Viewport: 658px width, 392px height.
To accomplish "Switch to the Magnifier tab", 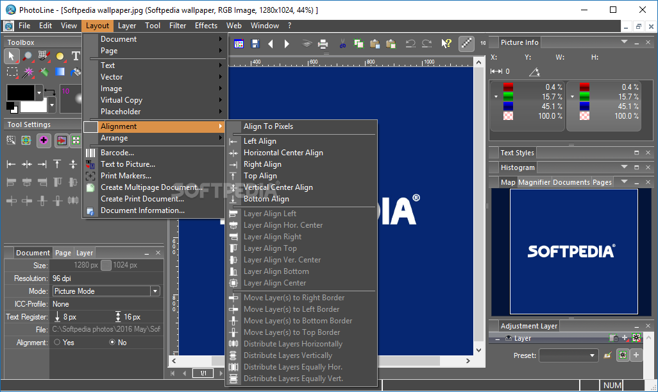I will click(534, 182).
